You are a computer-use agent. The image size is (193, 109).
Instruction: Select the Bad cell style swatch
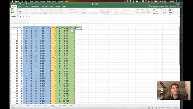coord(127,10)
